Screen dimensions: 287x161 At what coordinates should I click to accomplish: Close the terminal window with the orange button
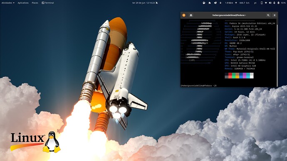coord(184,15)
